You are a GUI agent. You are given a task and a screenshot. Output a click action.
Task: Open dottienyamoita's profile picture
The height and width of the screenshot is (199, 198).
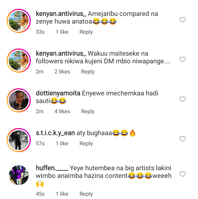[19, 99]
